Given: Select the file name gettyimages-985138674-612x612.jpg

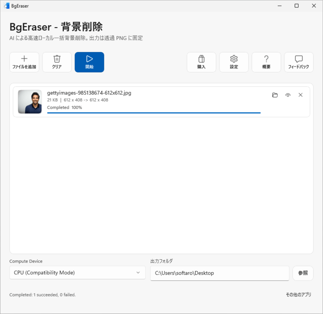Looking at the screenshot, I should tap(89, 93).
